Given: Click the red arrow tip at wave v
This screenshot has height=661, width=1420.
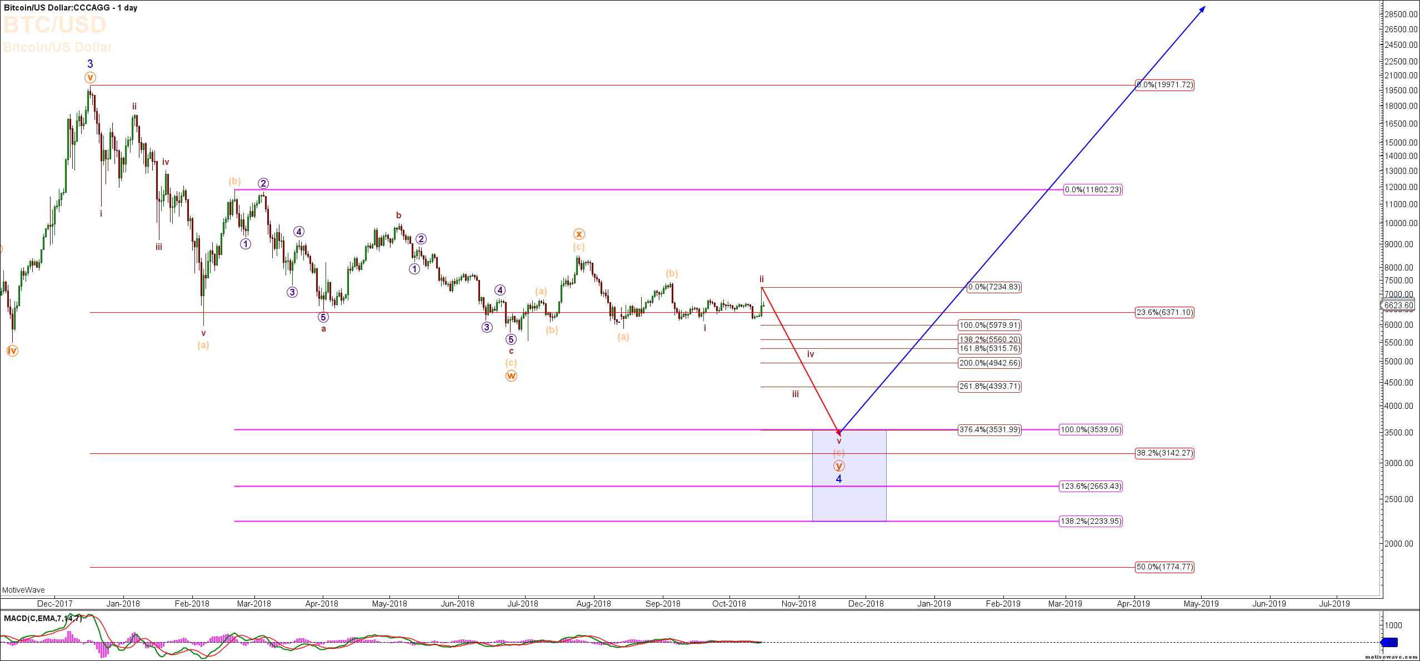Looking at the screenshot, I should tap(839, 432).
